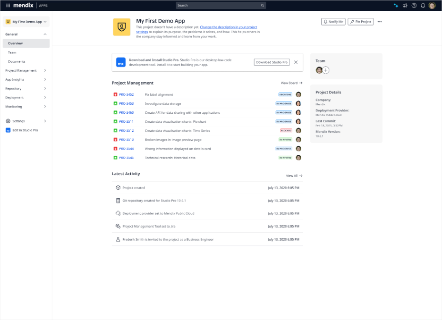Dismiss the Studio Pro download banner
The width and height of the screenshot is (442, 320).
296,62
